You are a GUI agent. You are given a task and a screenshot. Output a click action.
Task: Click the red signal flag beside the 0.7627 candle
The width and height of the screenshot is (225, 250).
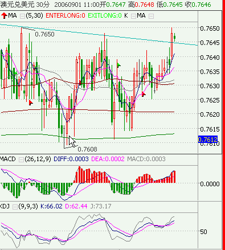pos(144,94)
